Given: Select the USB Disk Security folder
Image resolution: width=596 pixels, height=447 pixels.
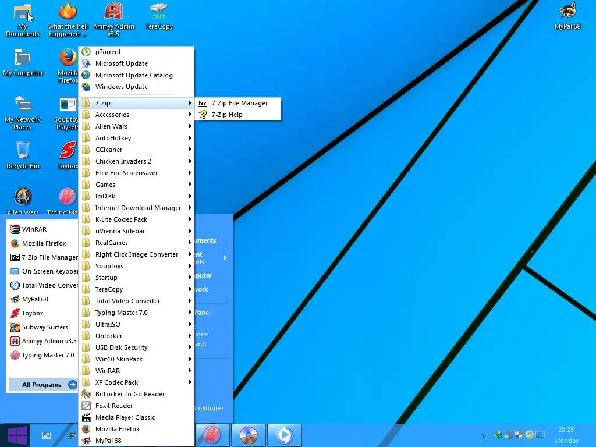Looking at the screenshot, I should 136,347.
